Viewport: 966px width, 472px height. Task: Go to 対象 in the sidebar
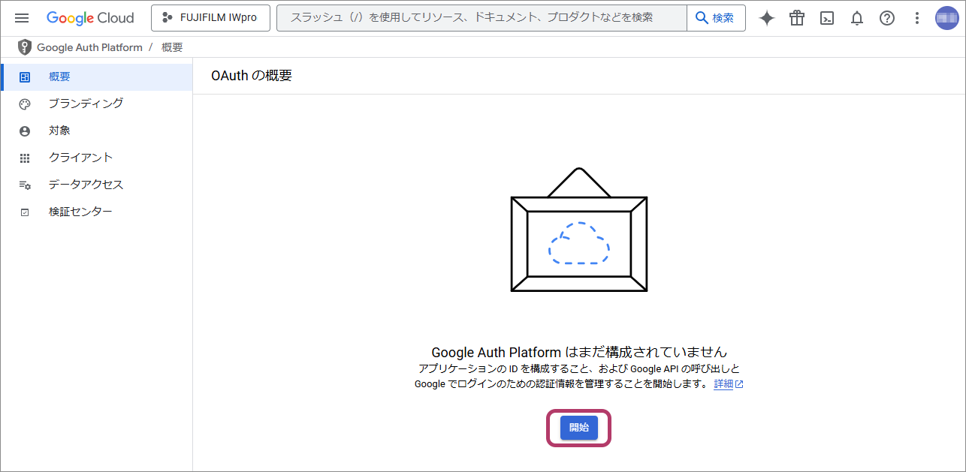tap(59, 131)
